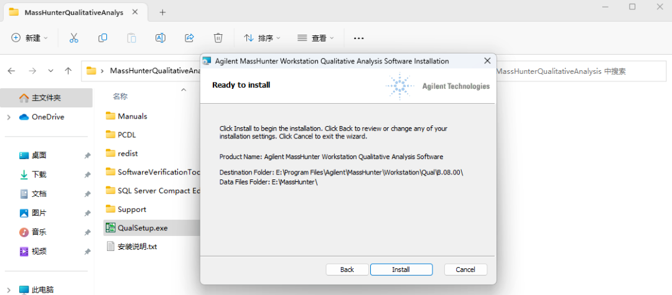Viewport: 672px width, 295px height.
Task: Click the pin icon next to 桌面
Action: click(88, 156)
